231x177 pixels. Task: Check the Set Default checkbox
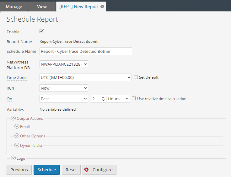pos(136,77)
